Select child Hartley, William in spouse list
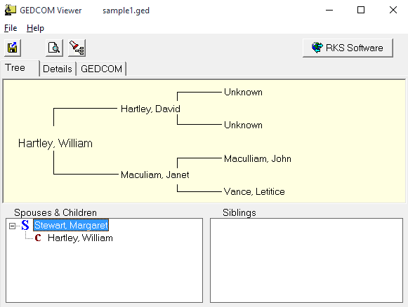 click(80, 238)
